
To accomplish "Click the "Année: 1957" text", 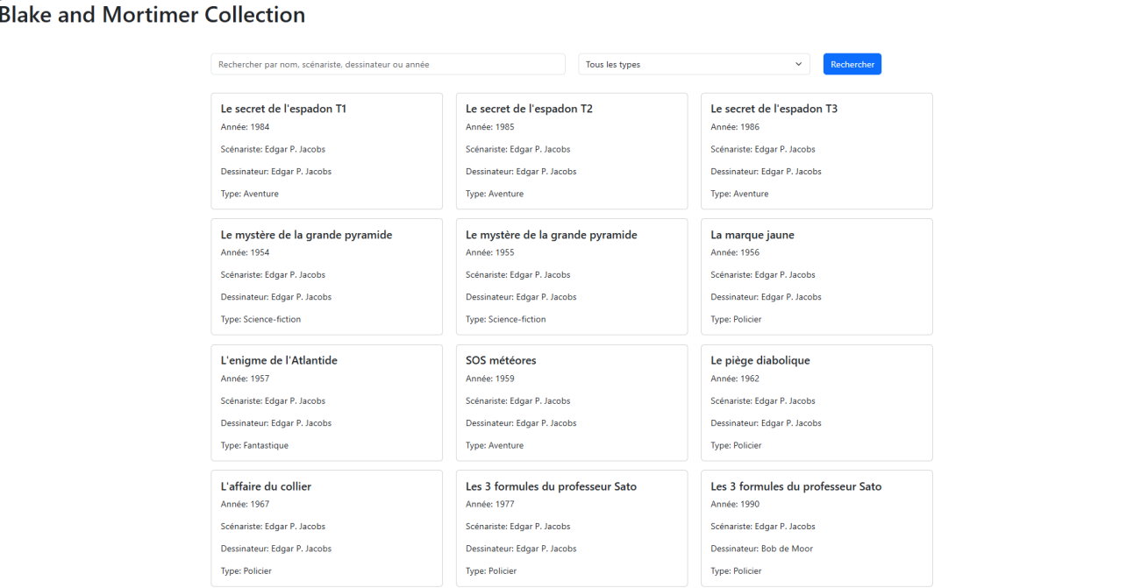I will (246, 379).
